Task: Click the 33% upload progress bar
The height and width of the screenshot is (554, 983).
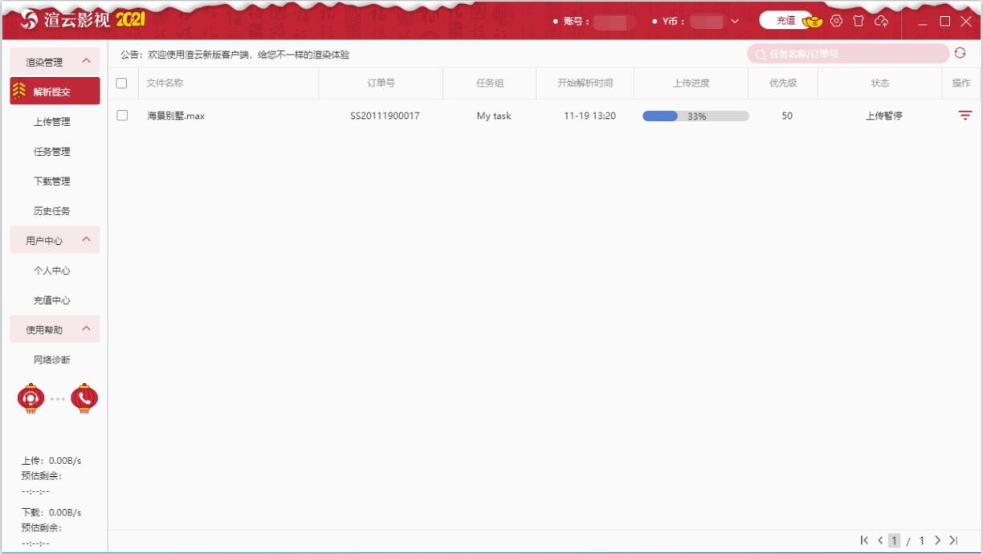Action: (695, 116)
